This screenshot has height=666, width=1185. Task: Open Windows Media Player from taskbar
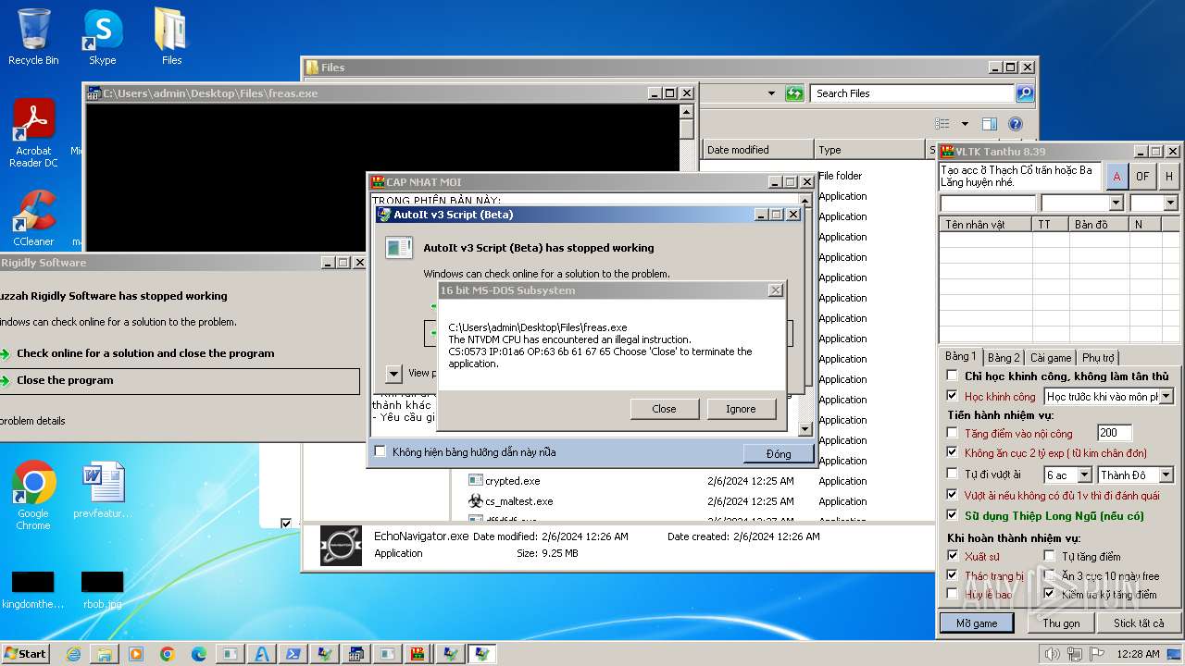coord(136,654)
